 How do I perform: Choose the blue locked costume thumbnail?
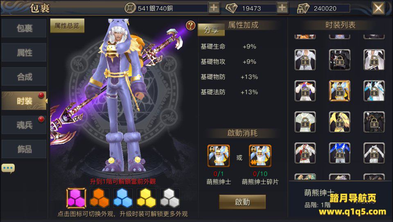pos(340,153)
